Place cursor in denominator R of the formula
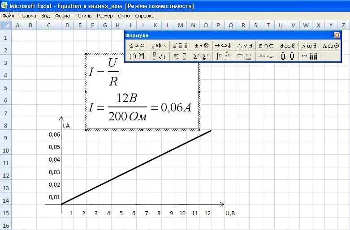 113,81
